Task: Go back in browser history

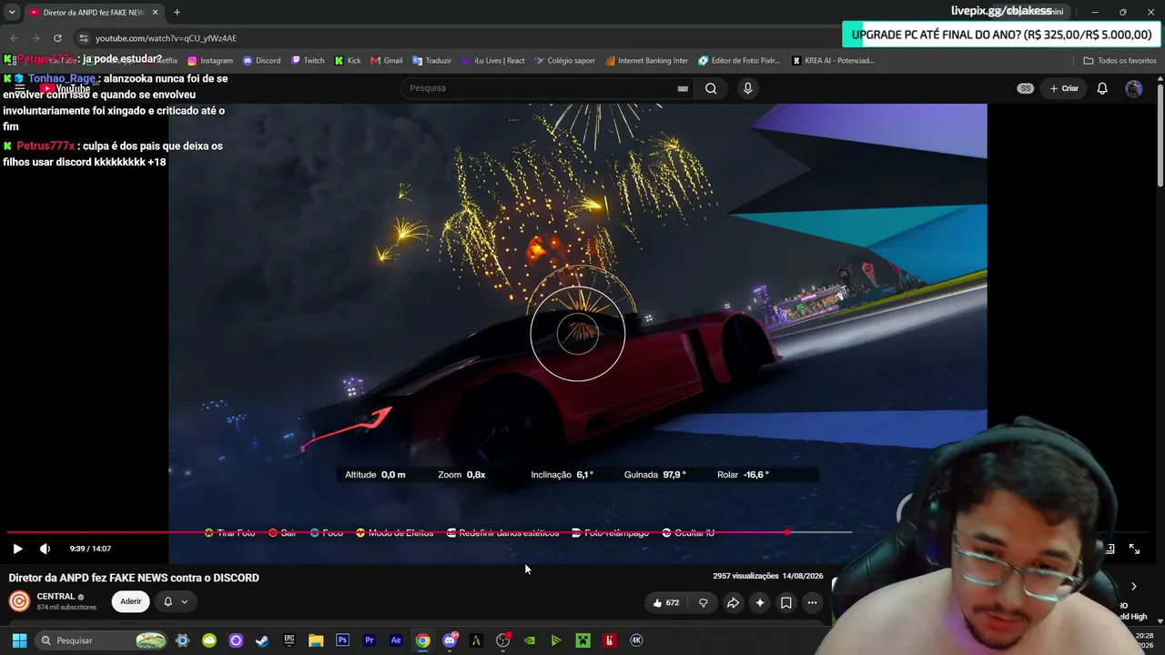Action: tap(14, 38)
